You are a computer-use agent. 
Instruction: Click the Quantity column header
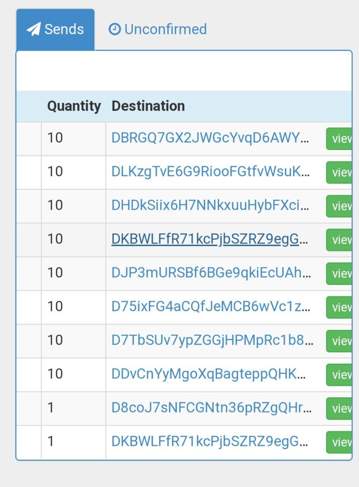click(74, 106)
